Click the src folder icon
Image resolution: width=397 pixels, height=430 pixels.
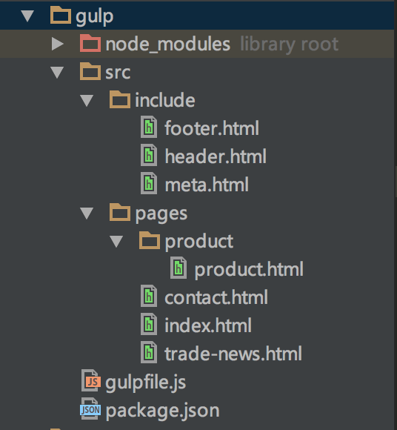pyautogui.click(x=90, y=71)
